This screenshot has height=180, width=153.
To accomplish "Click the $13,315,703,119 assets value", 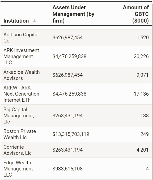I will [x=71, y=134].
